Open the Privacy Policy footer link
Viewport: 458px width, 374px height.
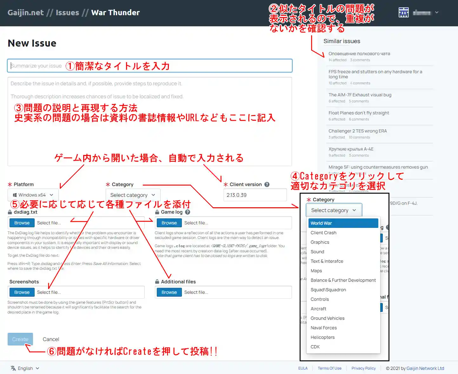pos(363,368)
